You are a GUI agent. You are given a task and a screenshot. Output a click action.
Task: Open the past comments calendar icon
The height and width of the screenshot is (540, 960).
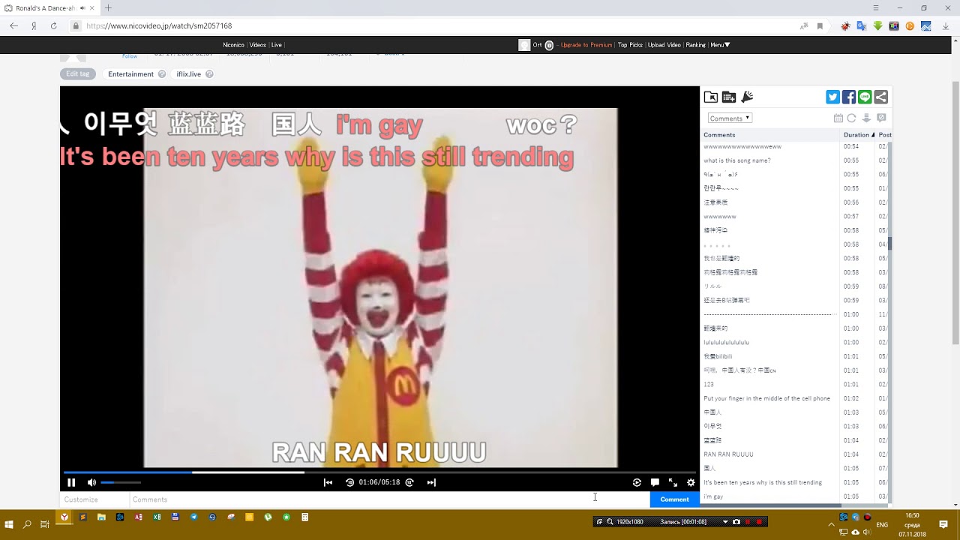click(x=838, y=118)
